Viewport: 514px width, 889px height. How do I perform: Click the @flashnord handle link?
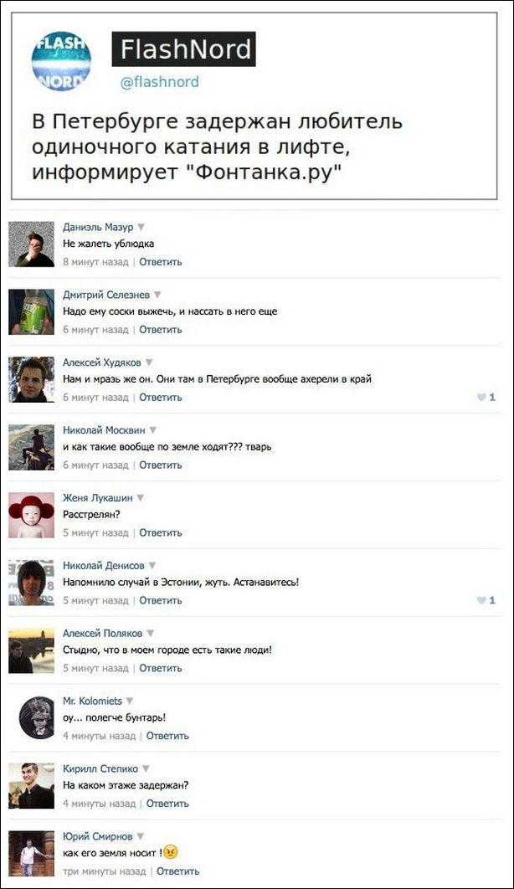pos(159,82)
